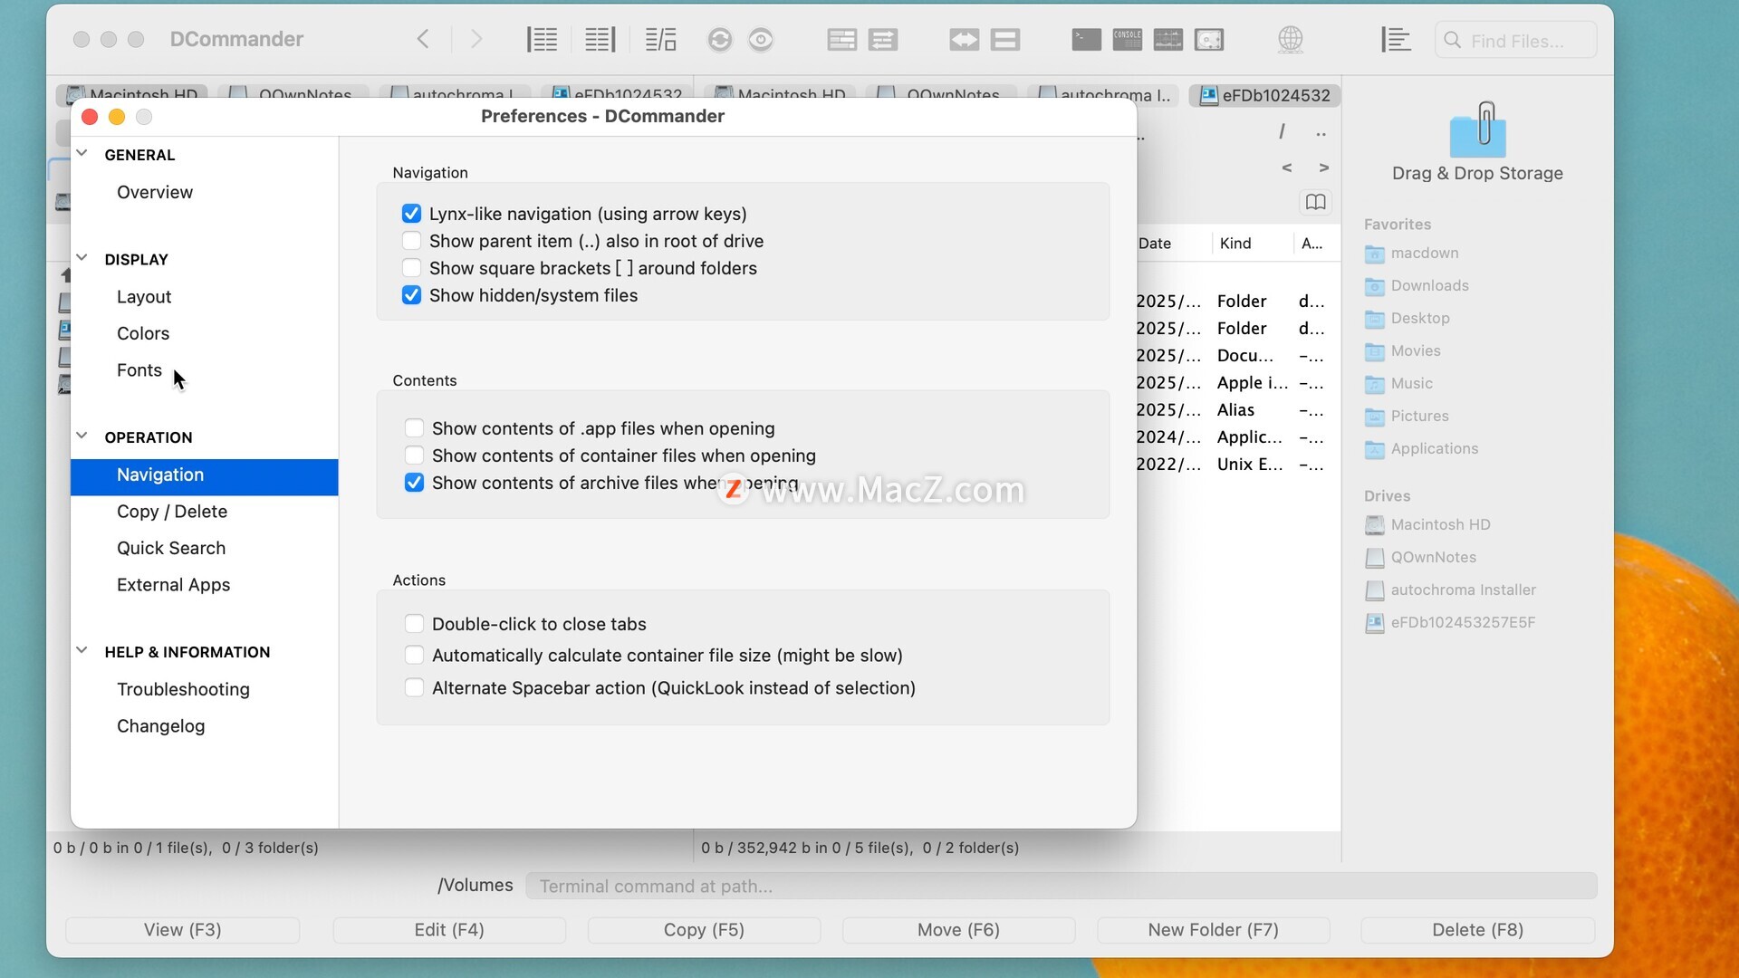The height and width of the screenshot is (978, 1739).
Task: Click Delete (F8) button
Action: 1477,930
